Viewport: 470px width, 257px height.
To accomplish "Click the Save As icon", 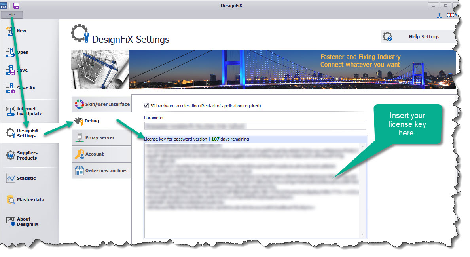I will 10,88.
